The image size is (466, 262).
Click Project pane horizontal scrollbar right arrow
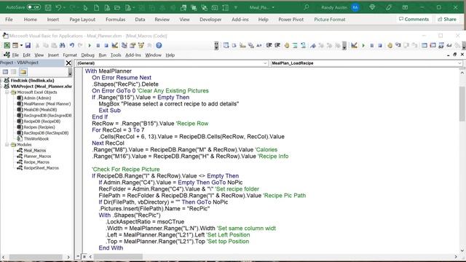(68, 257)
